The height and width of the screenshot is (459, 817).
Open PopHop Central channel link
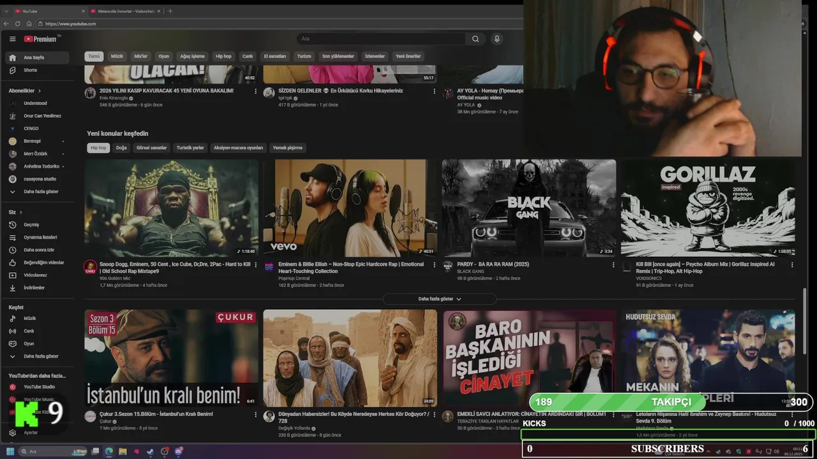tap(294, 279)
